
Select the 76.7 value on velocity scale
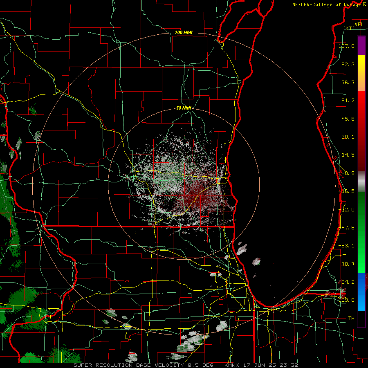tap(348, 82)
